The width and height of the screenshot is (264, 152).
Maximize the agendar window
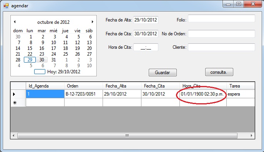point(239,4)
